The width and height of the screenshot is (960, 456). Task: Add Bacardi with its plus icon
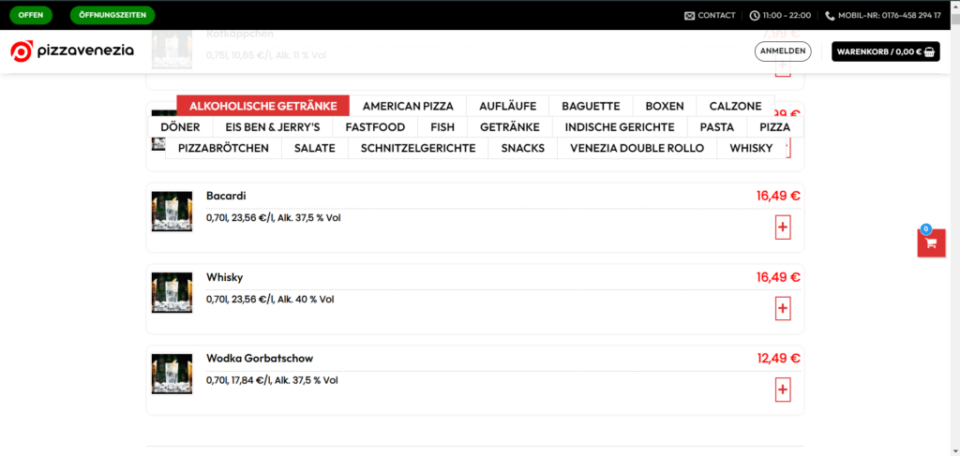783,228
